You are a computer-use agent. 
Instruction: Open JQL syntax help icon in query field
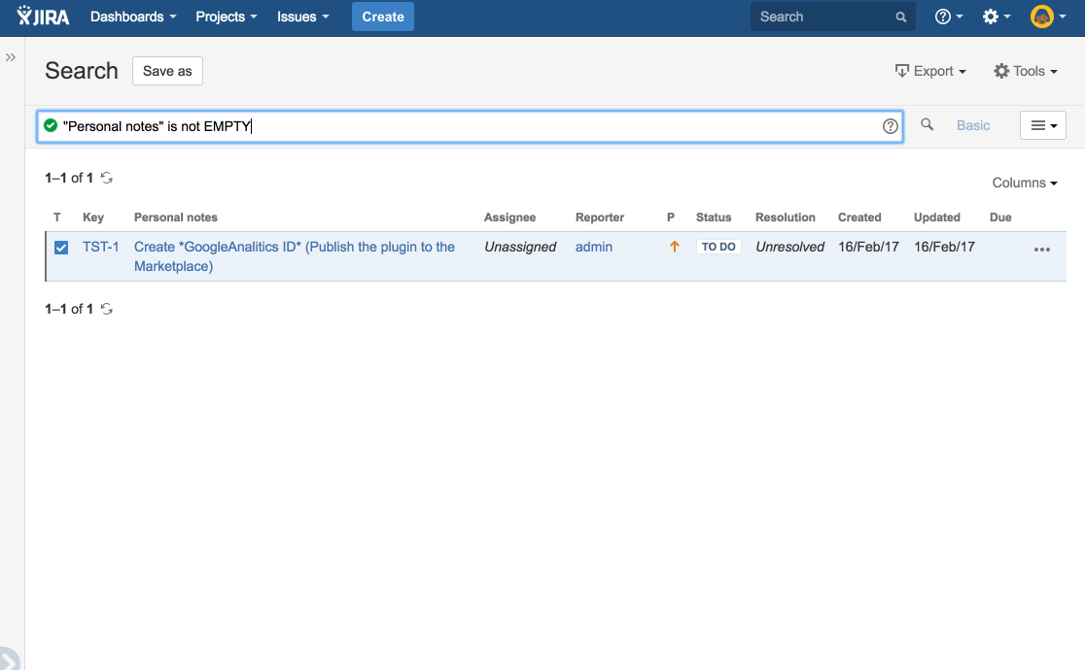(x=891, y=126)
